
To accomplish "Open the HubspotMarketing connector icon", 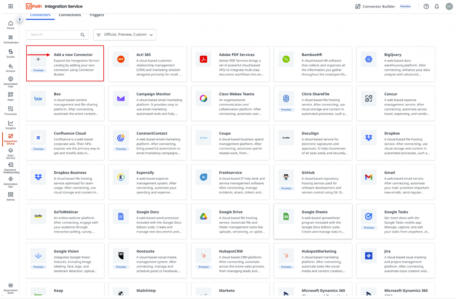I will point(286,256).
